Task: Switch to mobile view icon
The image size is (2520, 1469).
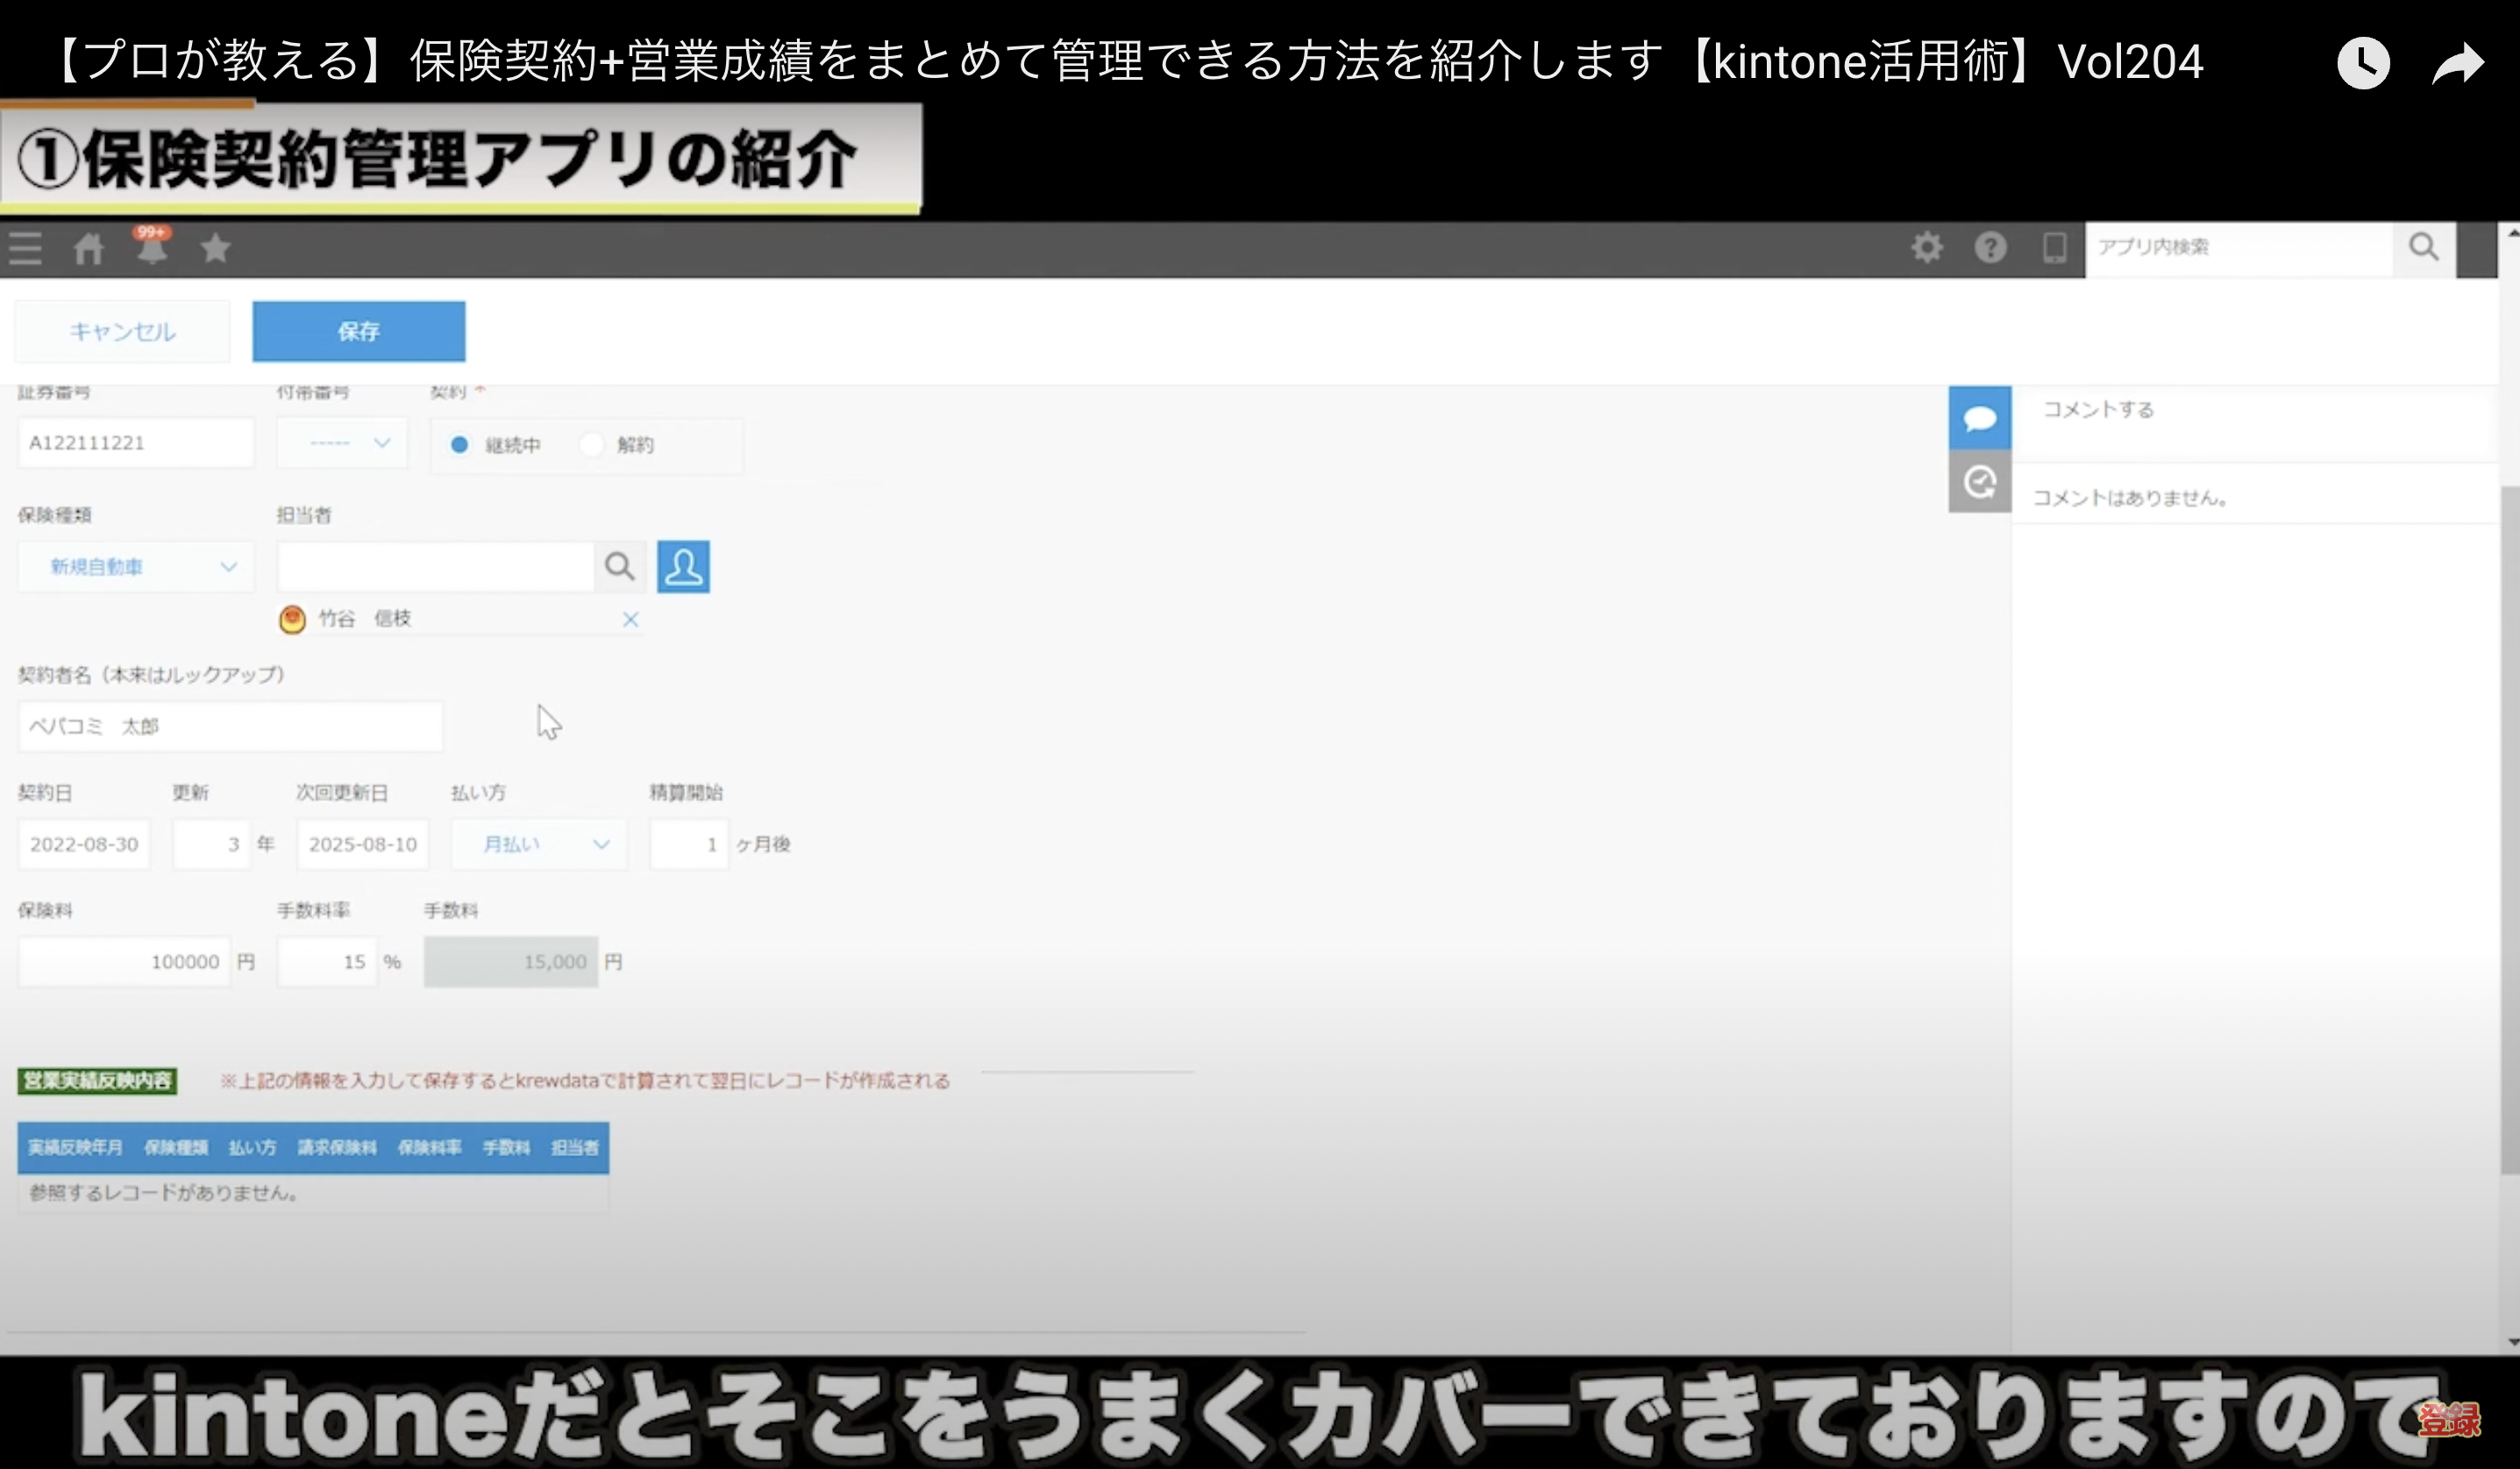Action: coord(2054,247)
